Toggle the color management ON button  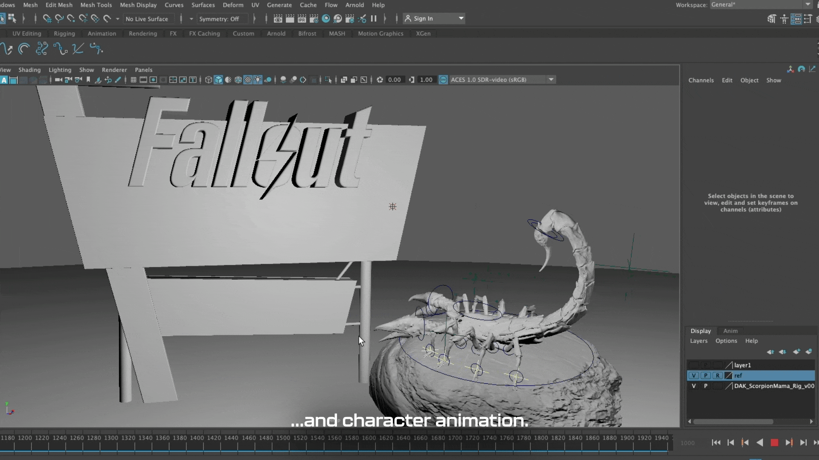click(443, 80)
